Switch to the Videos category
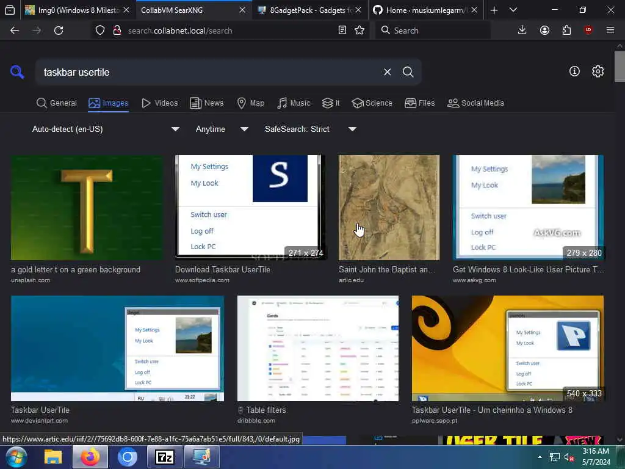 (x=160, y=103)
